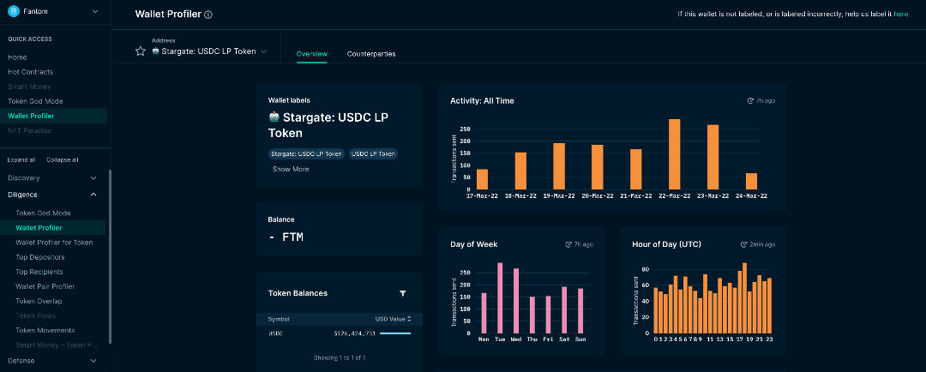Click the filter icon in Token Balances
Screen dimensions: 926x372
click(x=403, y=293)
